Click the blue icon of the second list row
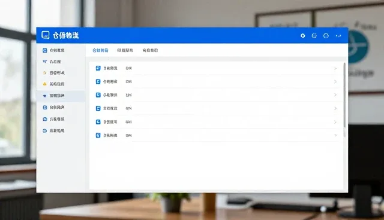 click(98, 81)
